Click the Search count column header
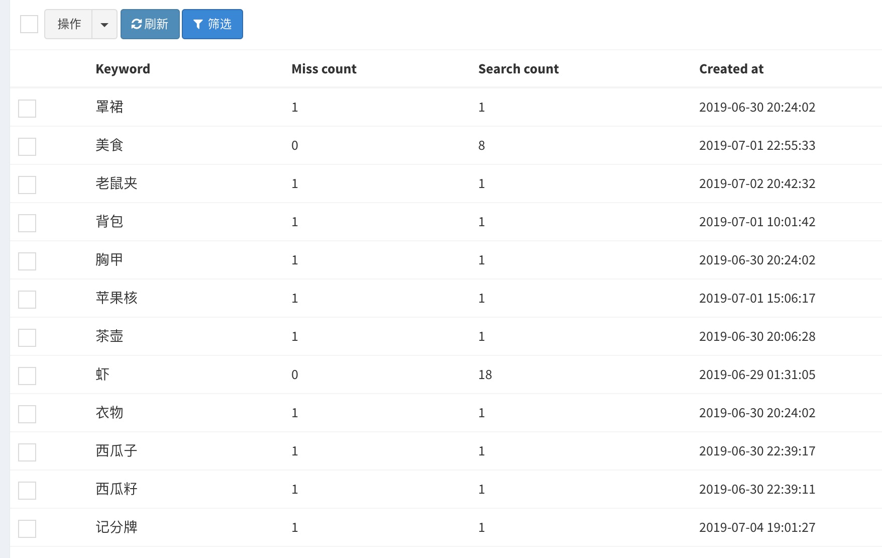The image size is (882, 558). tap(518, 69)
